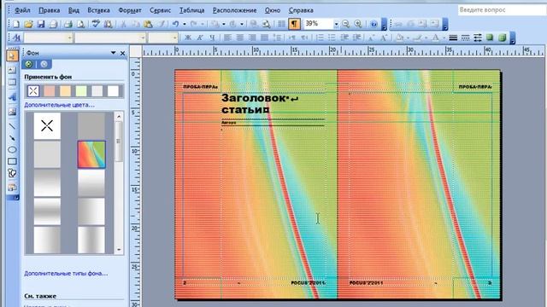Click the Arrow Style icon

478,38
